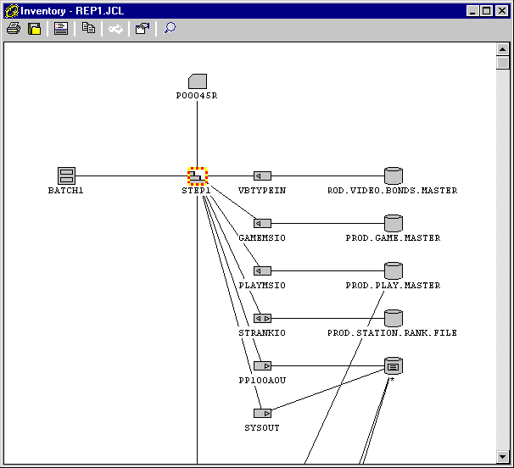Select the PLAYMSIO DD node
The height and width of the screenshot is (468, 514).
point(262,270)
